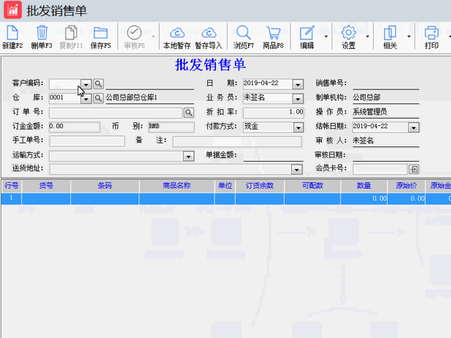Click the 打印 printer icon
Screen dimensions: 451x338
pyautogui.click(x=431, y=33)
